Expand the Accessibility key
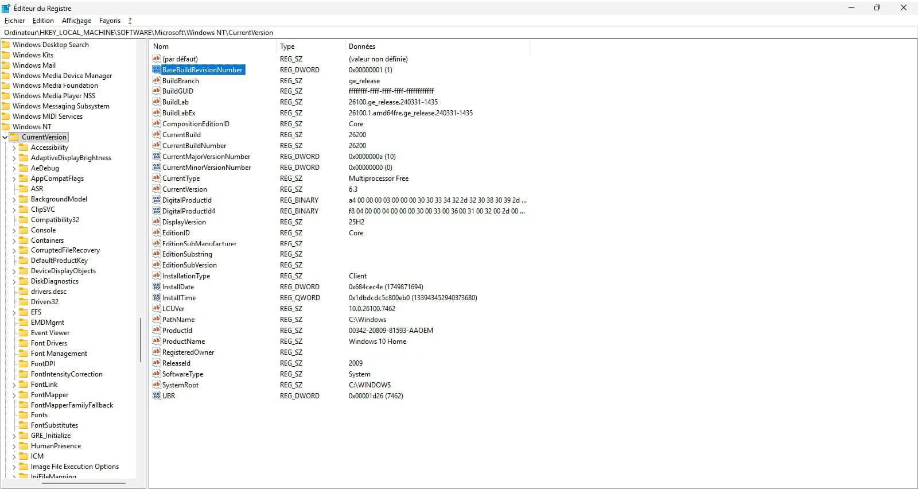Viewport: 918px width, 489px height. 14,148
